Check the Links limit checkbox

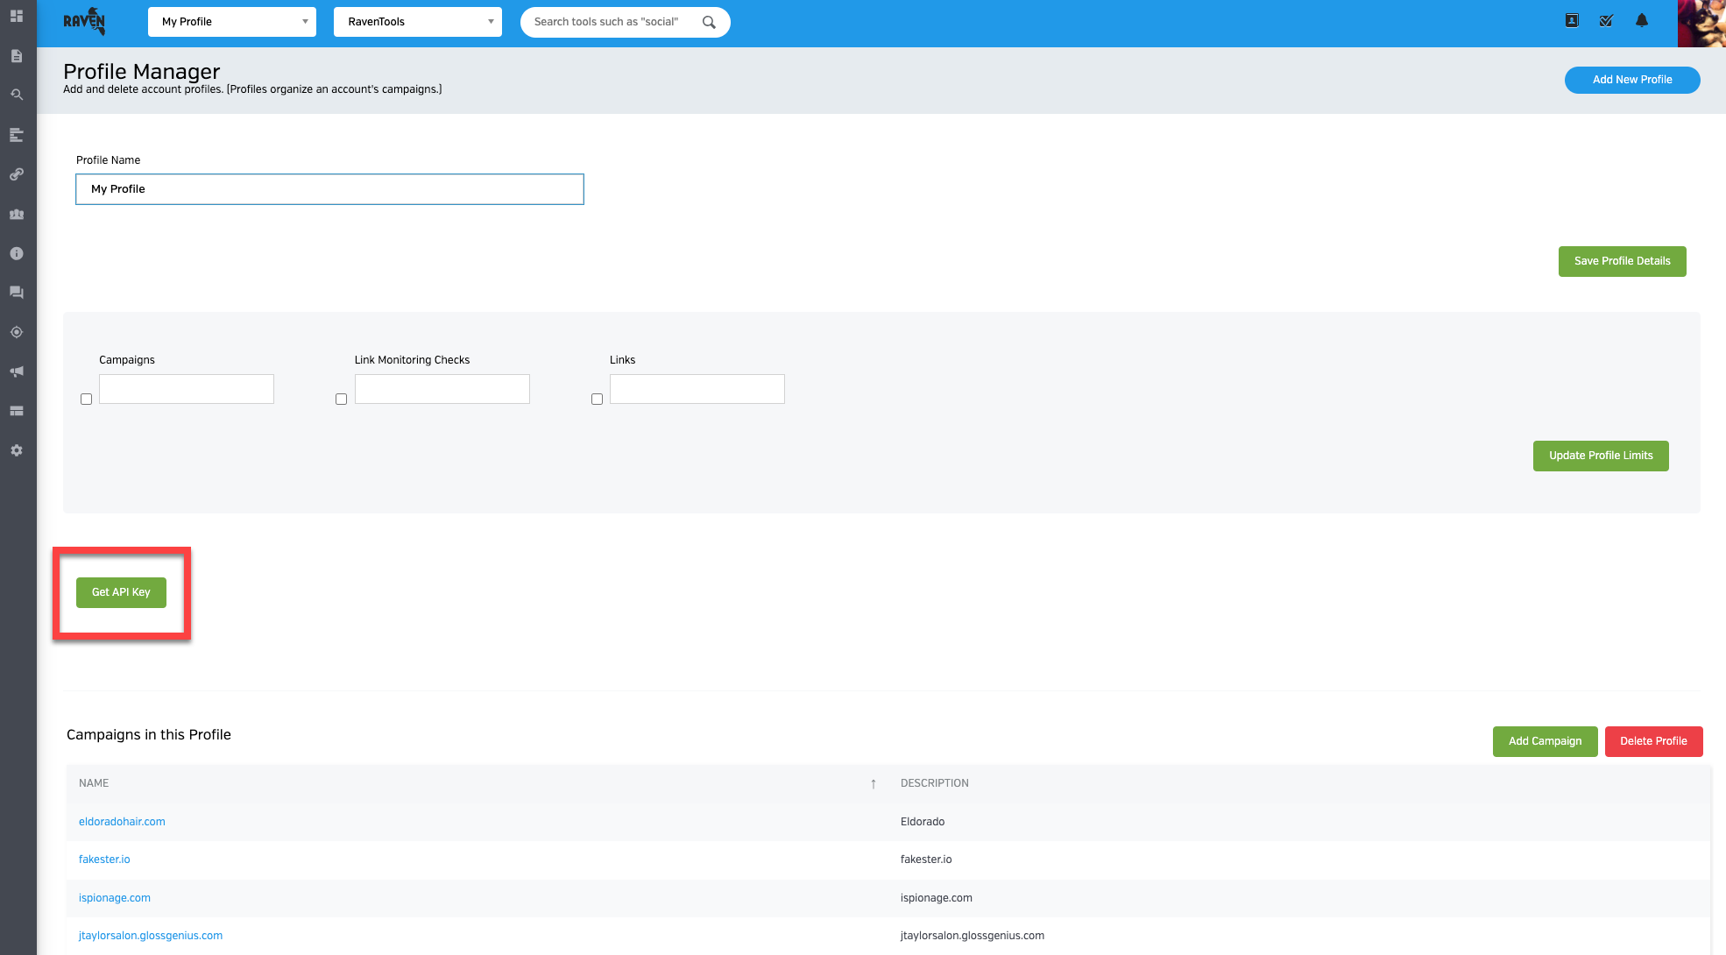click(x=597, y=400)
